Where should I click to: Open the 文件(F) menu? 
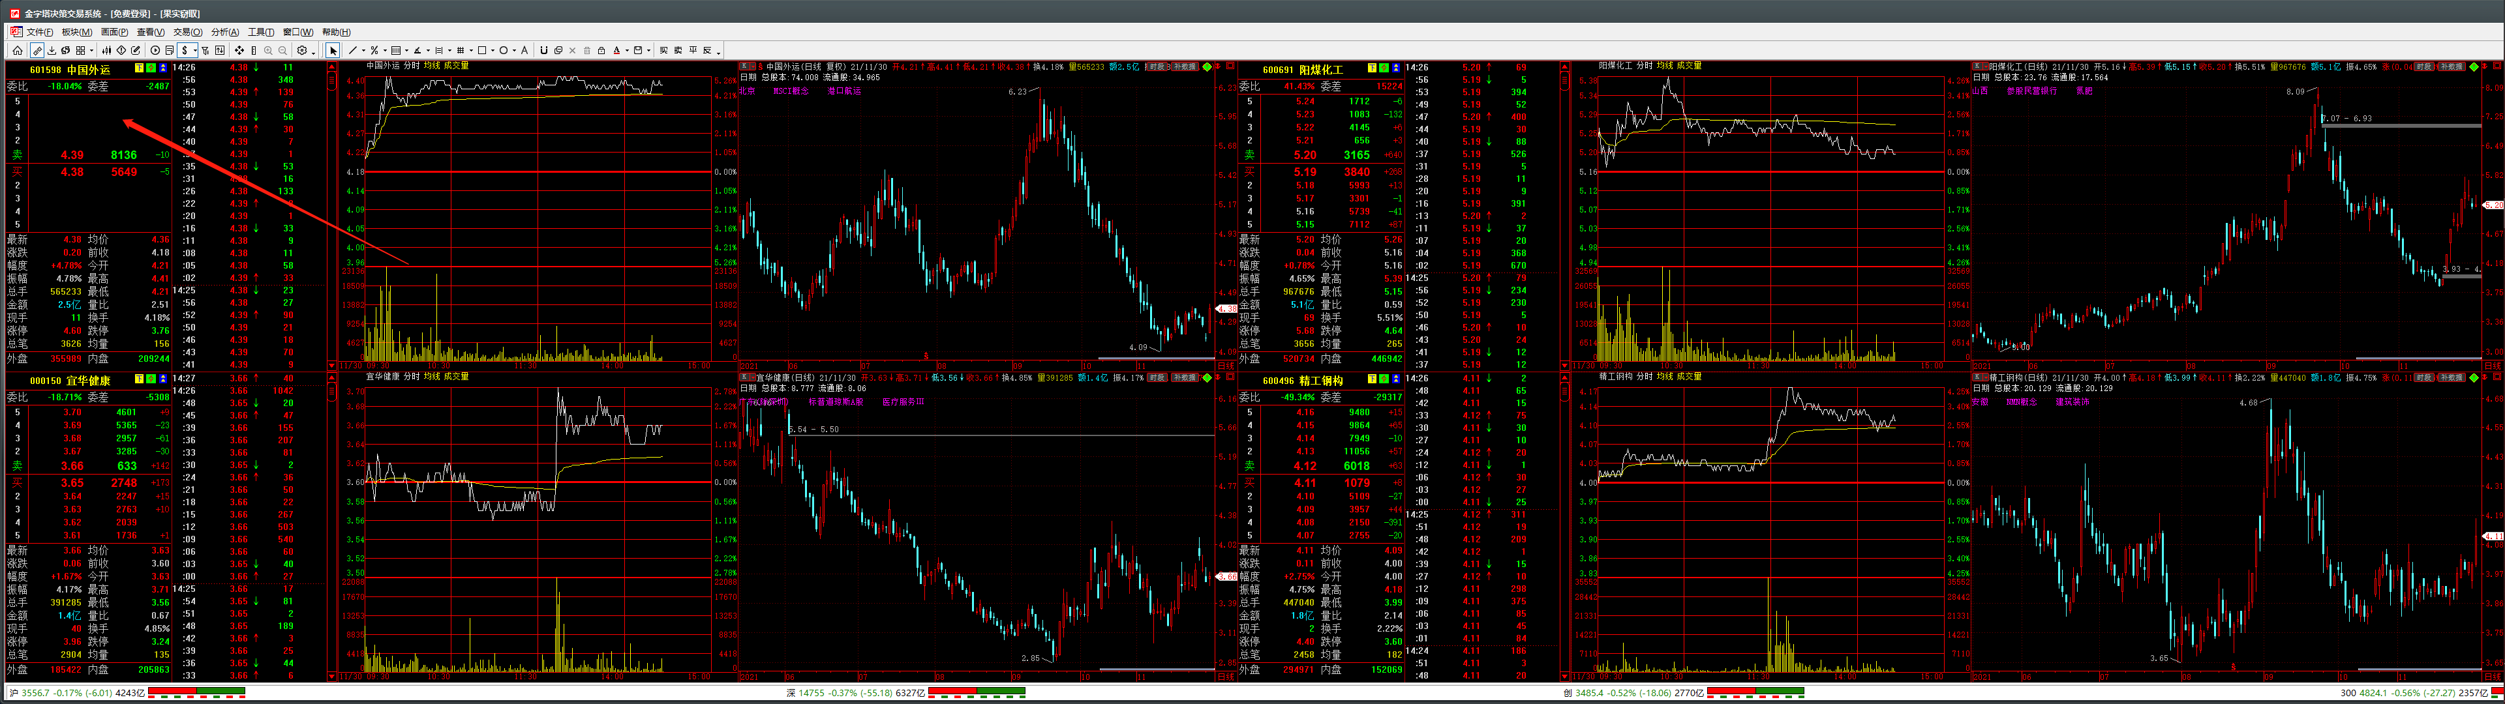[40, 32]
